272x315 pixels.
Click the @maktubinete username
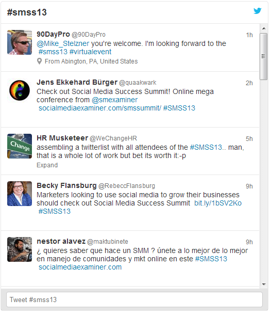(x=108, y=242)
